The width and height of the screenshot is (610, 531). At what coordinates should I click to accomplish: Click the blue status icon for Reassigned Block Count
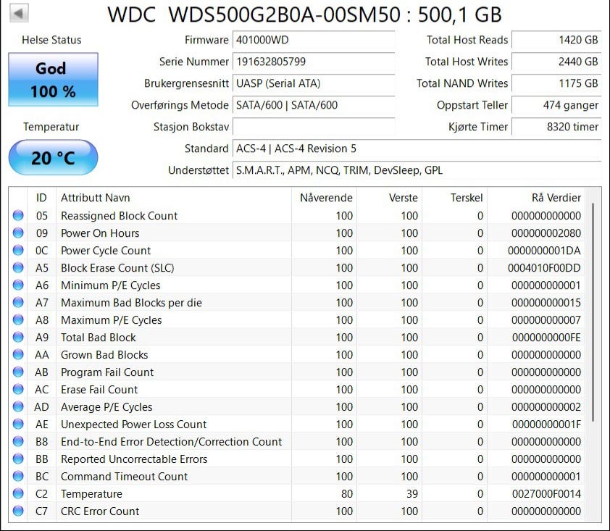18,215
